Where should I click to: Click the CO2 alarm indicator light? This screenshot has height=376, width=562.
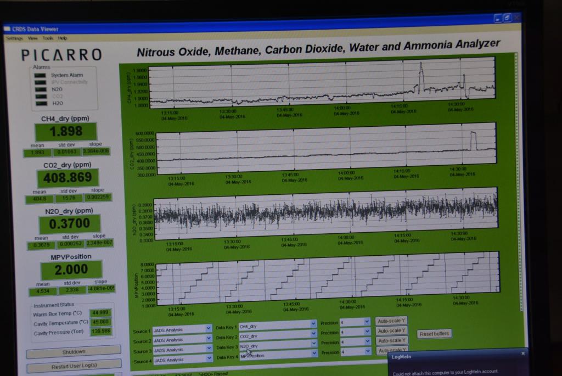40,96
